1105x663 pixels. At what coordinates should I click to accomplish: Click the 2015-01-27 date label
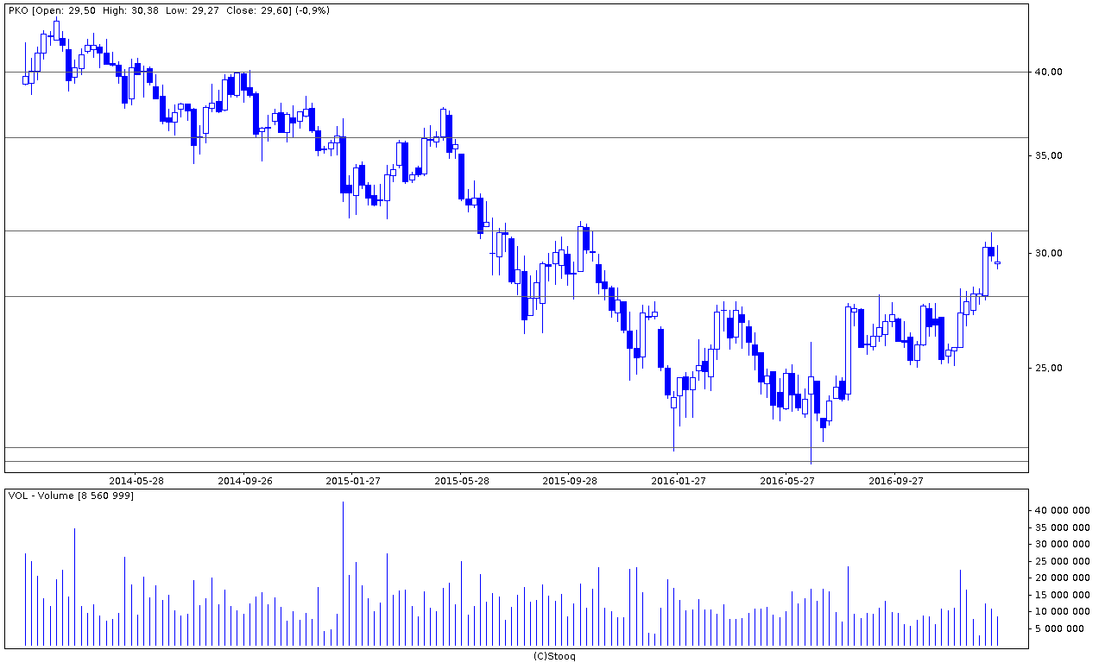click(x=353, y=480)
